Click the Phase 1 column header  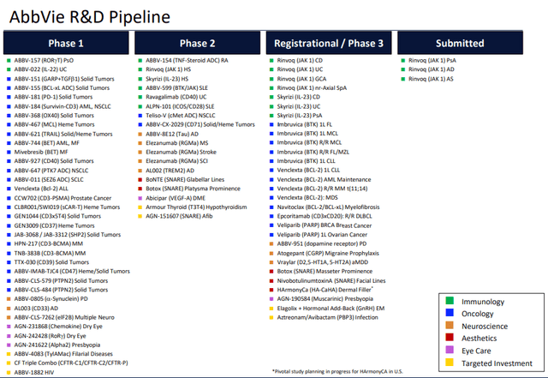(66, 43)
